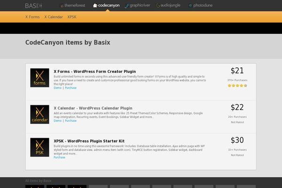
Task: Click the themeforest leaf icon
Action: tap(62, 6)
